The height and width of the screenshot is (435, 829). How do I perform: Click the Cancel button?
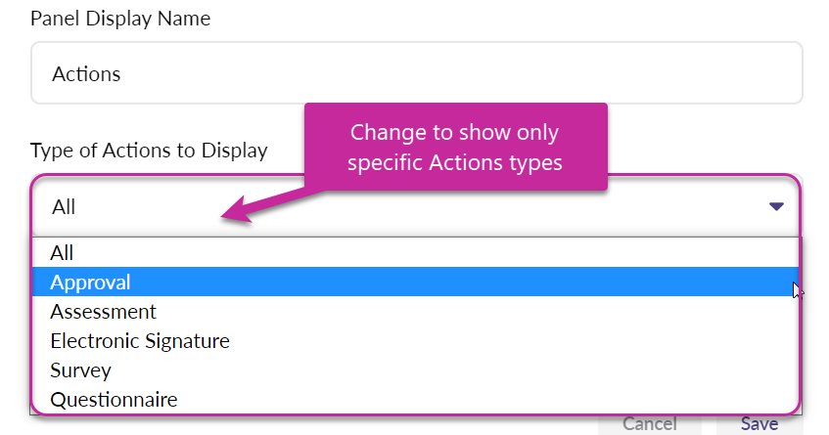pos(650,424)
